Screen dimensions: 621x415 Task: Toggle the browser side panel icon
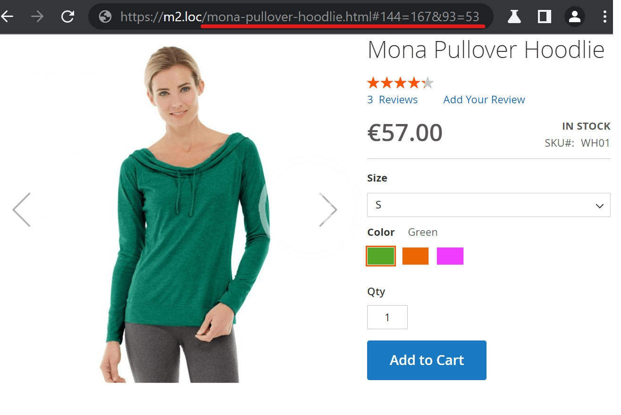click(x=545, y=17)
